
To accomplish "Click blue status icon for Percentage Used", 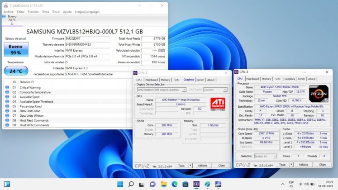I will pyautogui.click(x=7, y=106).
